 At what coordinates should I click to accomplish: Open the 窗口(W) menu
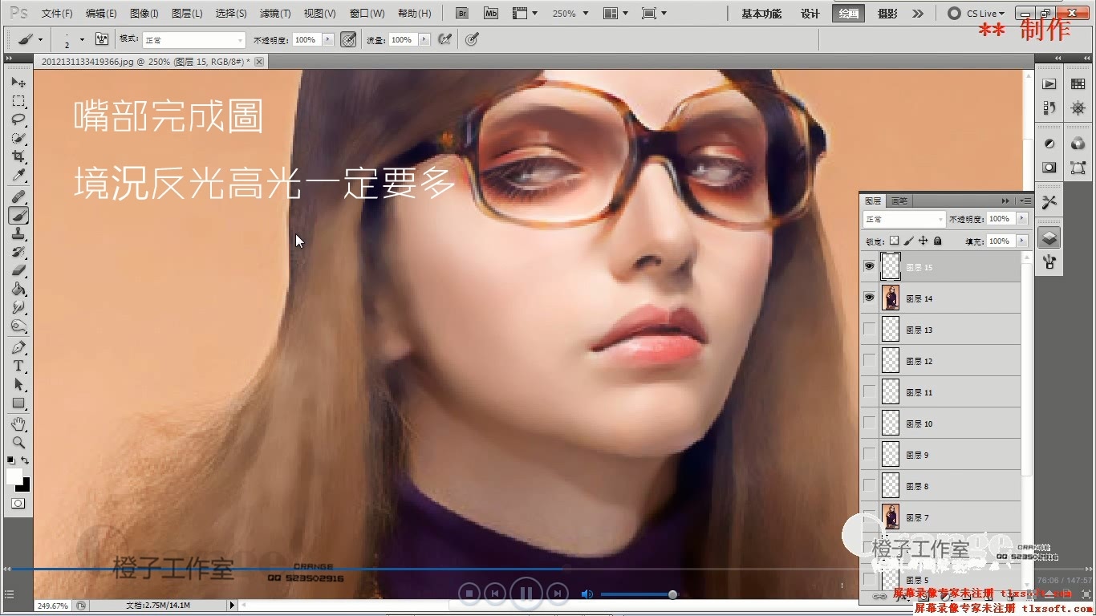pos(367,14)
